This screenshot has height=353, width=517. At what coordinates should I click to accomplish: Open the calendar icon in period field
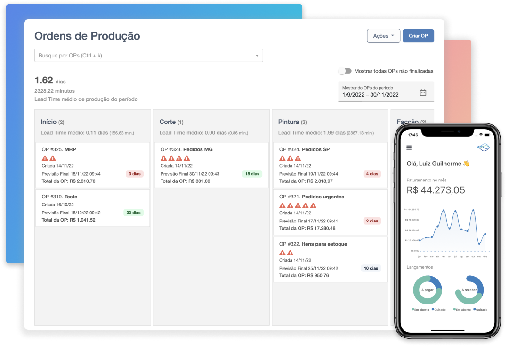(x=423, y=92)
